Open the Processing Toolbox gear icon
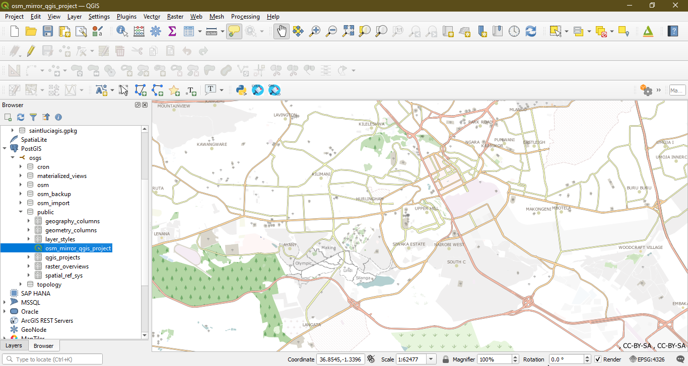The width and height of the screenshot is (688, 366). click(x=156, y=31)
